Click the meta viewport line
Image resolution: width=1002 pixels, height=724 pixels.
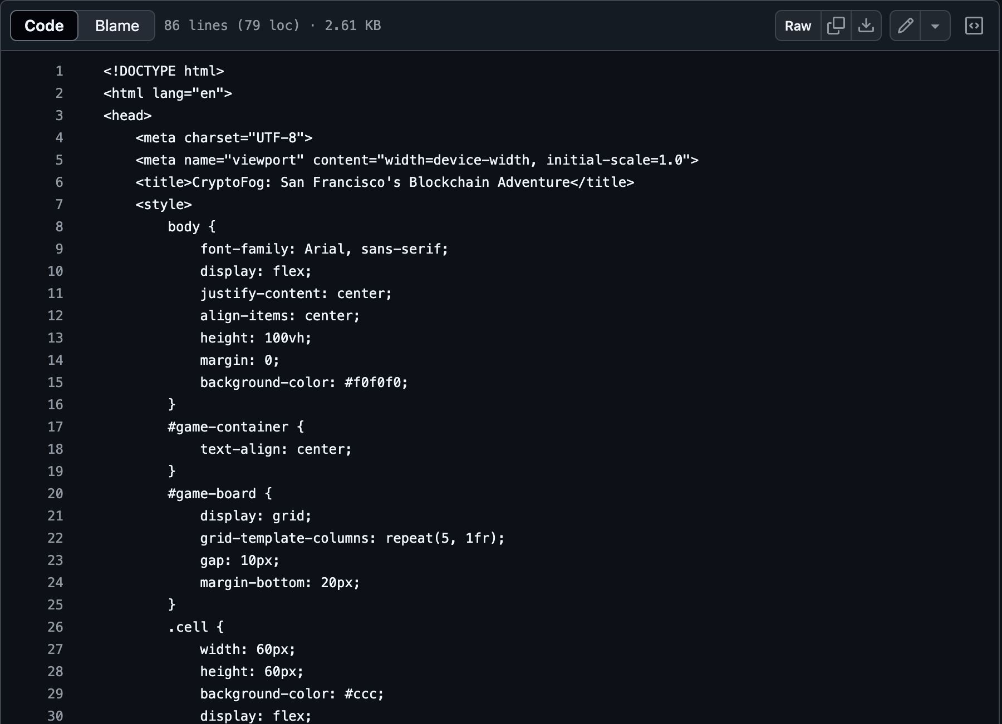(417, 160)
